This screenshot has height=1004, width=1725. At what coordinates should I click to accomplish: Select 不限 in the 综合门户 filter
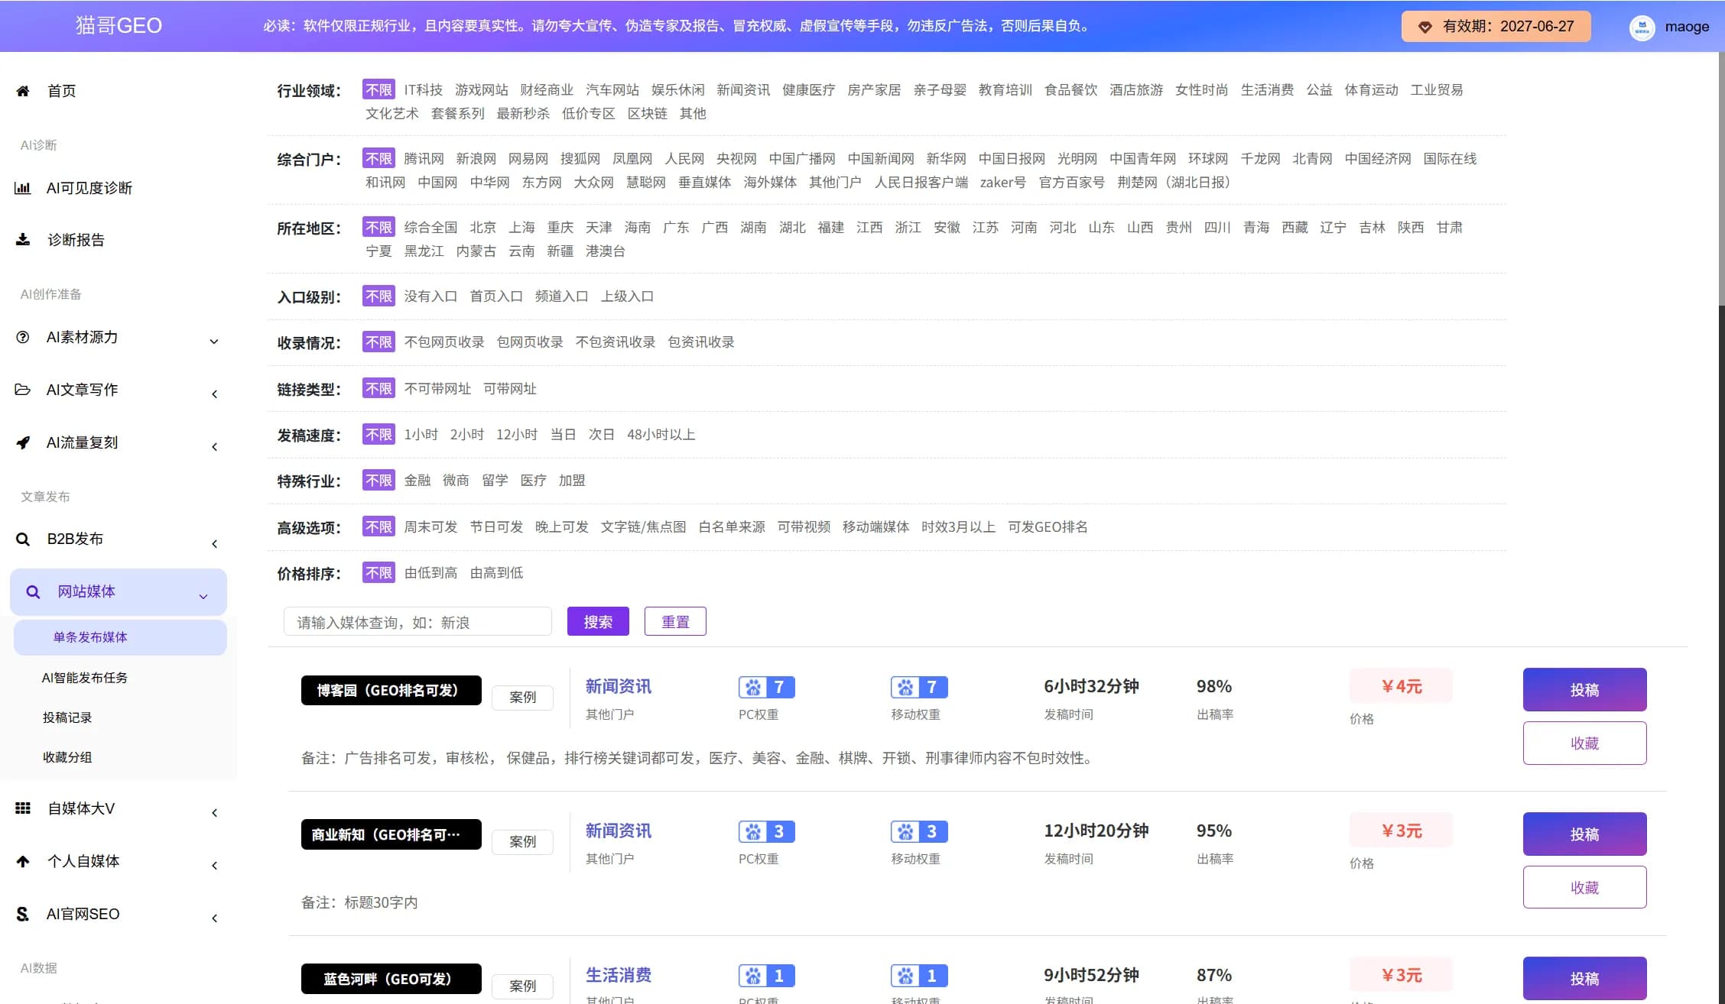tap(378, 159)
